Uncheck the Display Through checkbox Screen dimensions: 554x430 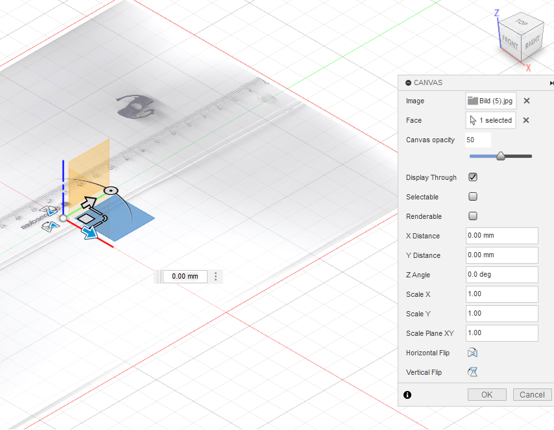[x=473, y=177]
